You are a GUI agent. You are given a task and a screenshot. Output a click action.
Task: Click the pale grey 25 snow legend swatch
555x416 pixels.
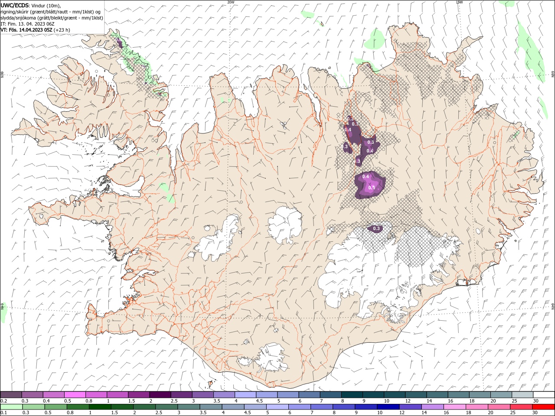tap(522, 395)
